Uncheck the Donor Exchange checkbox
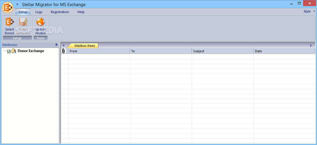 tap(9, 51)
